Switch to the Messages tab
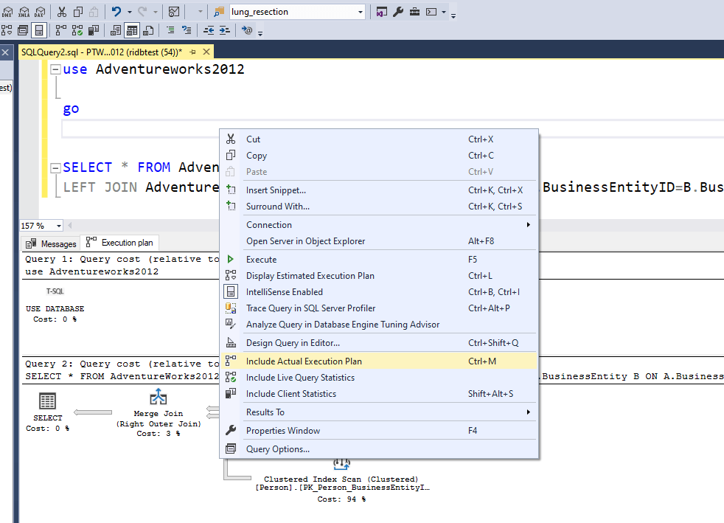The height and width of the screenshot is (523, 724). pyautogui.click(x=51, y=243)
